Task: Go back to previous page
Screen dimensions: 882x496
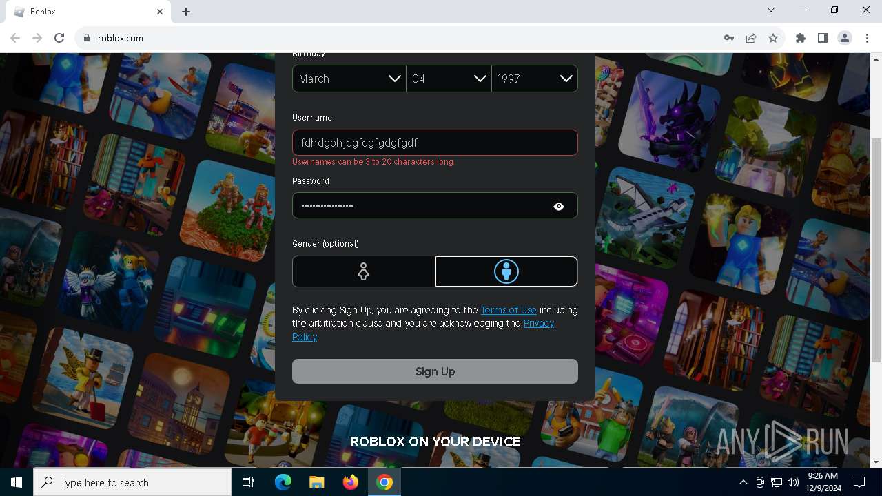Action: point(15,38)
